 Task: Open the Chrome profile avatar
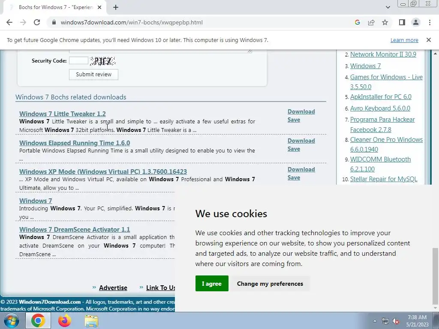tap(416, 22)
